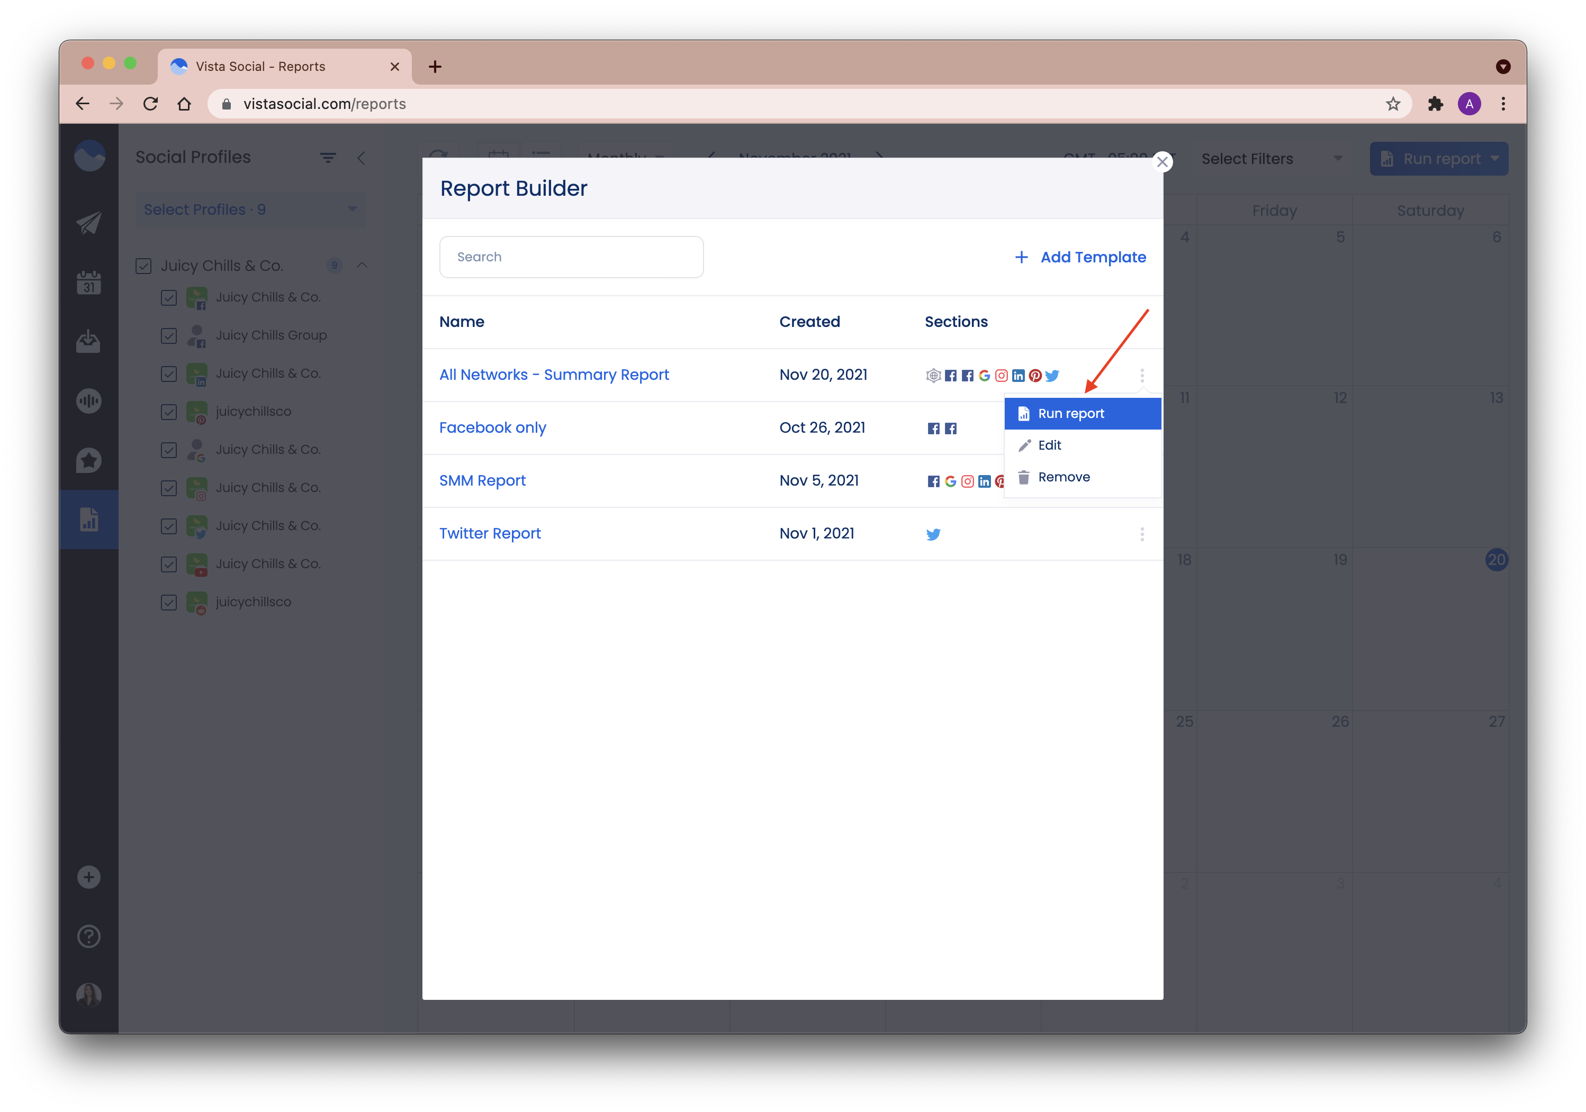
Task: Go back in browser history
Action: point(83,104)
